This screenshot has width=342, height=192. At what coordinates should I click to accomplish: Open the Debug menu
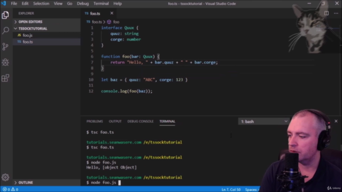83,4
